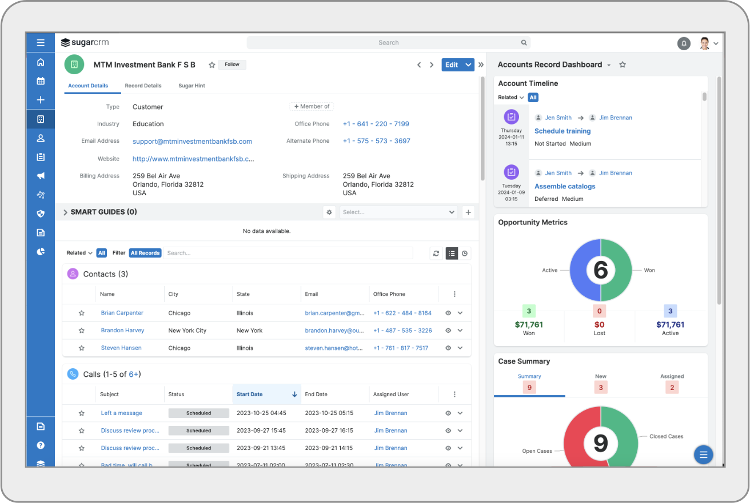
Task: Collapse the dashboard pane double arrow
Action: click(x=481, y=65)
